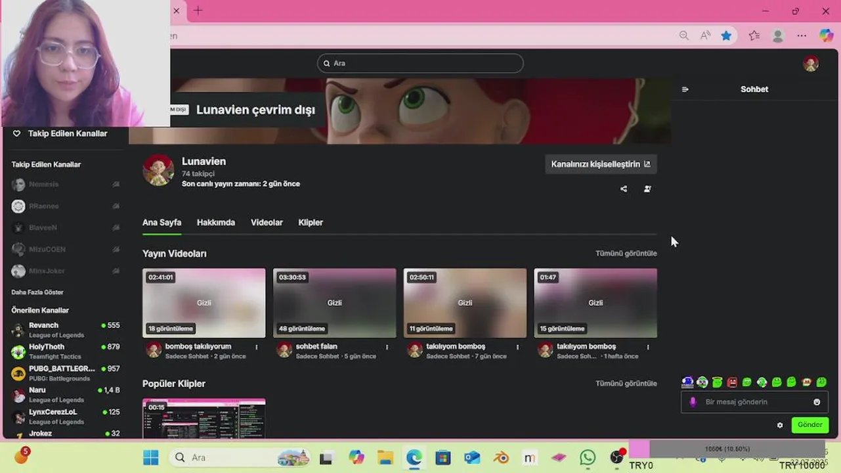
Task: Open LynxCerezLoL recommended channel
Action: pyautogui.click(x=66, y=417)
